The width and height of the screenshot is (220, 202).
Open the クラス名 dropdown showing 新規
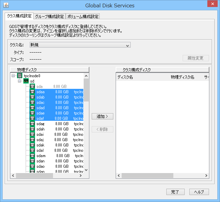pos(80,45)
